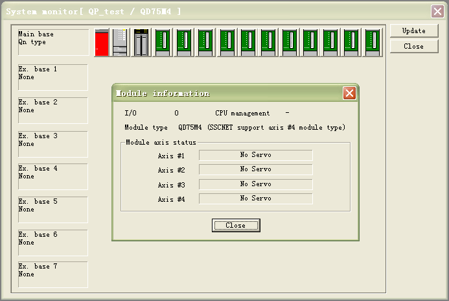Select the Main base Qn type box
Image resolution: width=449 pixels, height=301 pixels.
point(53,42)
